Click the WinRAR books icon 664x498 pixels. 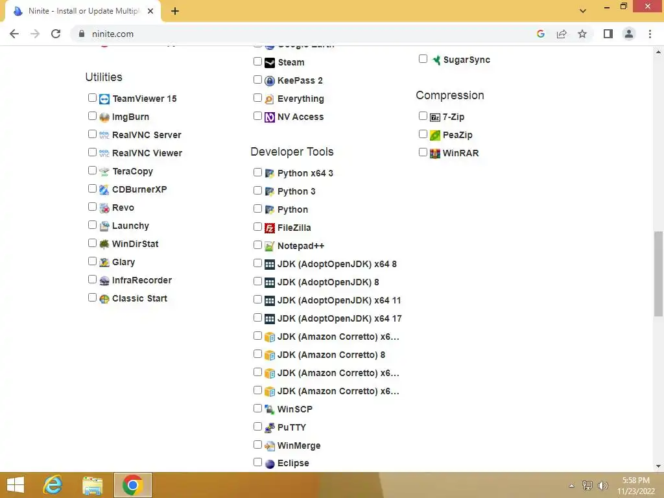click(x=435, y=154)
